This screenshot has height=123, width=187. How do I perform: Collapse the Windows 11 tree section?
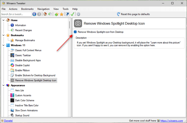point(3,45)
